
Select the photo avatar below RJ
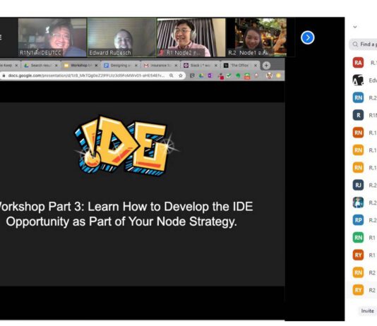[358, 203]
